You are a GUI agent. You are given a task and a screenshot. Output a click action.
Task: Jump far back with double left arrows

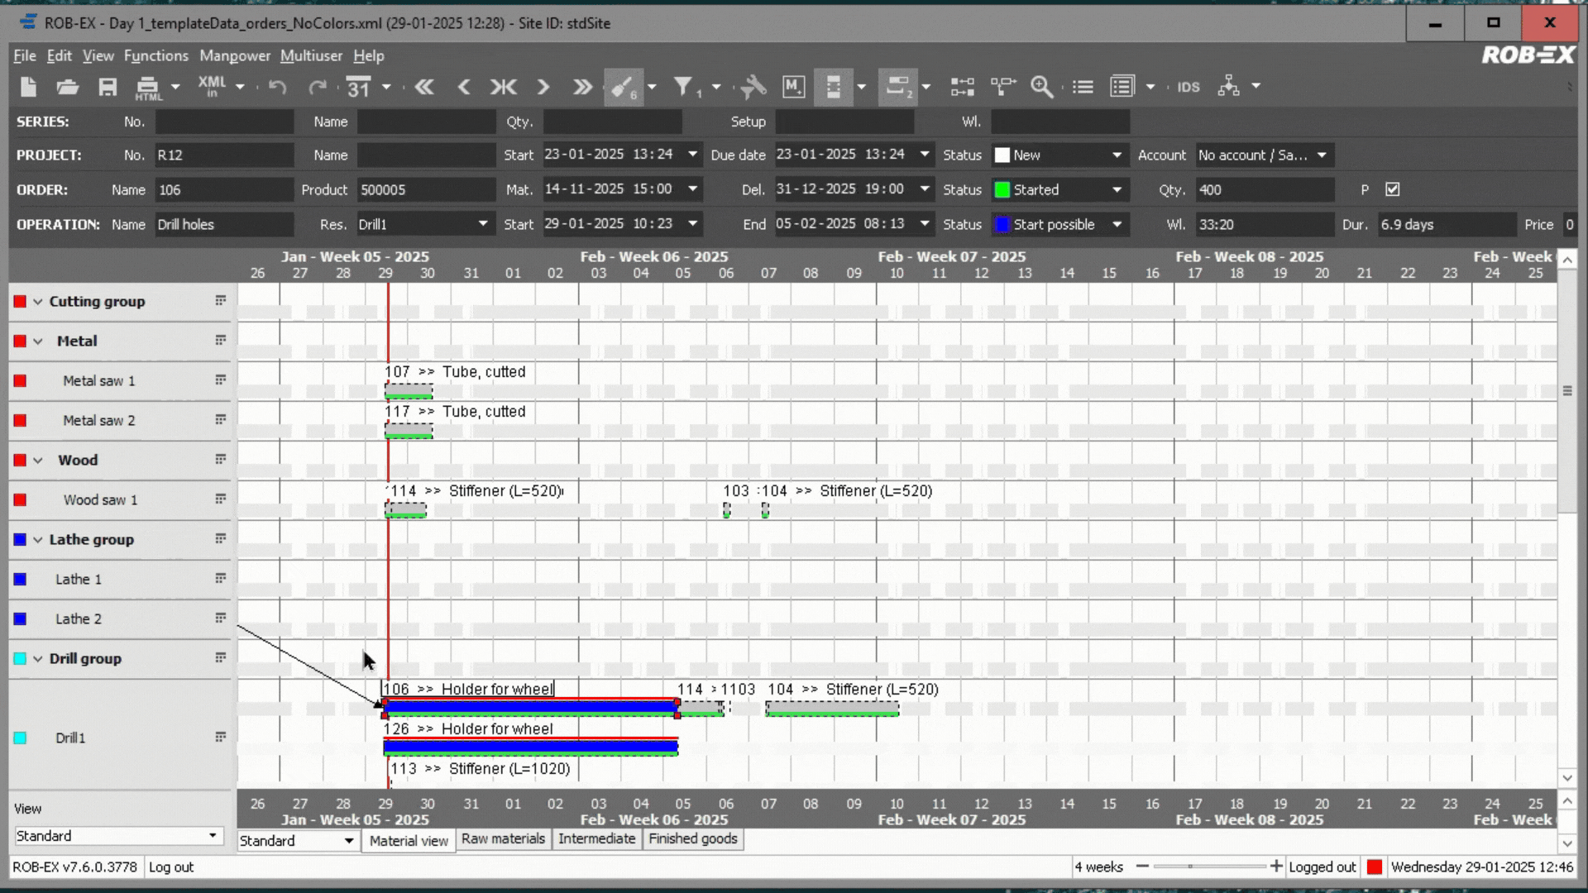(424, 86)
